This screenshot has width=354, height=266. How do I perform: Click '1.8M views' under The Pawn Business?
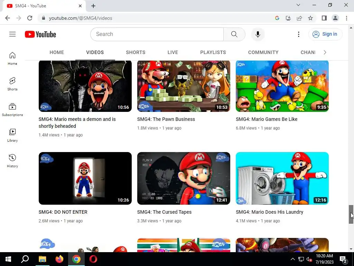(x=148, y=128)
